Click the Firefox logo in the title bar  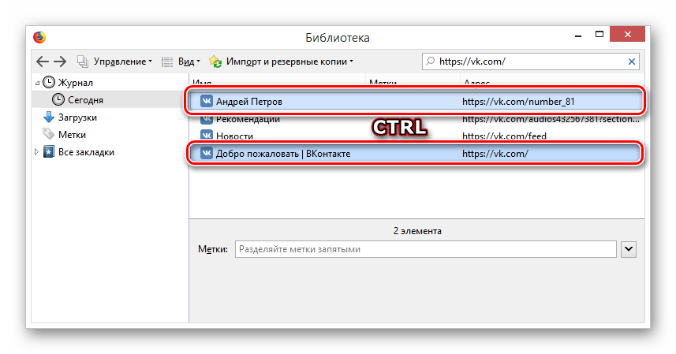pos(39,37)
